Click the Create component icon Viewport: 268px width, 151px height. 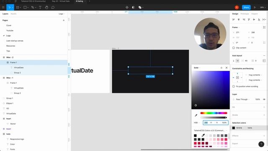(x=127, y=8)
